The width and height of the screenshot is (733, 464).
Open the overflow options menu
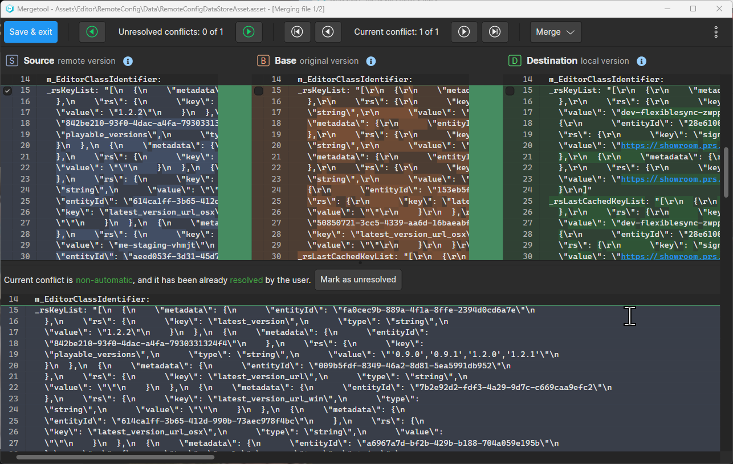[x=716, y=32]
